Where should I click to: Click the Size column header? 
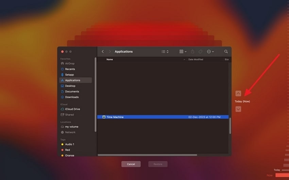[x=226, y=59]
